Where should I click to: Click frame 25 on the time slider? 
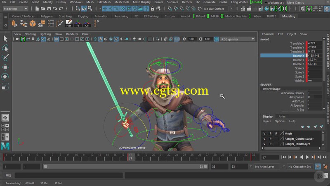click(x=192, y=156)
